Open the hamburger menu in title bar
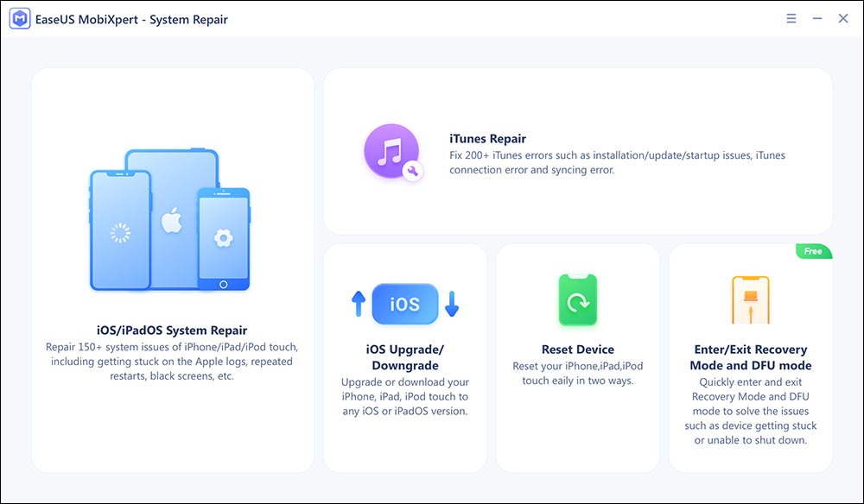The image size is (864, 504). tap(791, 19)
